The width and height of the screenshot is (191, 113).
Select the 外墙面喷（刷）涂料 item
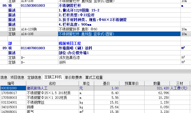(x=75, y=48)
